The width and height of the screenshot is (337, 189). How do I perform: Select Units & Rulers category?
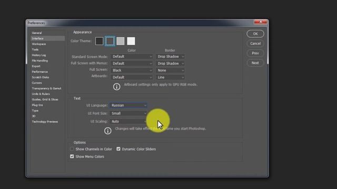(x=48, y=94)
